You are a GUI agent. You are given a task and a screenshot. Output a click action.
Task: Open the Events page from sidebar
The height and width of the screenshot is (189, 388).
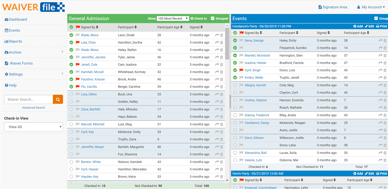pyautogui.click(x=14, y=30)
